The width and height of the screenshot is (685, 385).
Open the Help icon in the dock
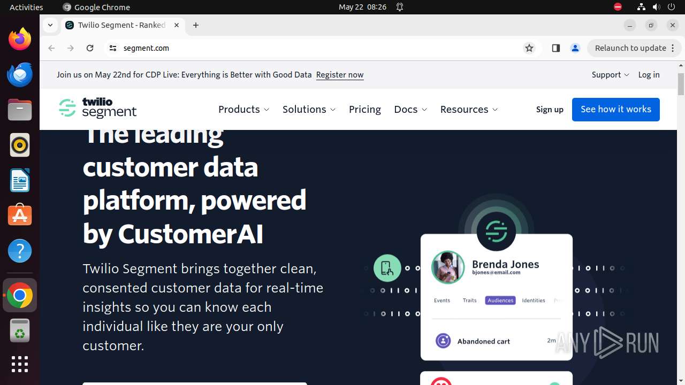point(20,251)
